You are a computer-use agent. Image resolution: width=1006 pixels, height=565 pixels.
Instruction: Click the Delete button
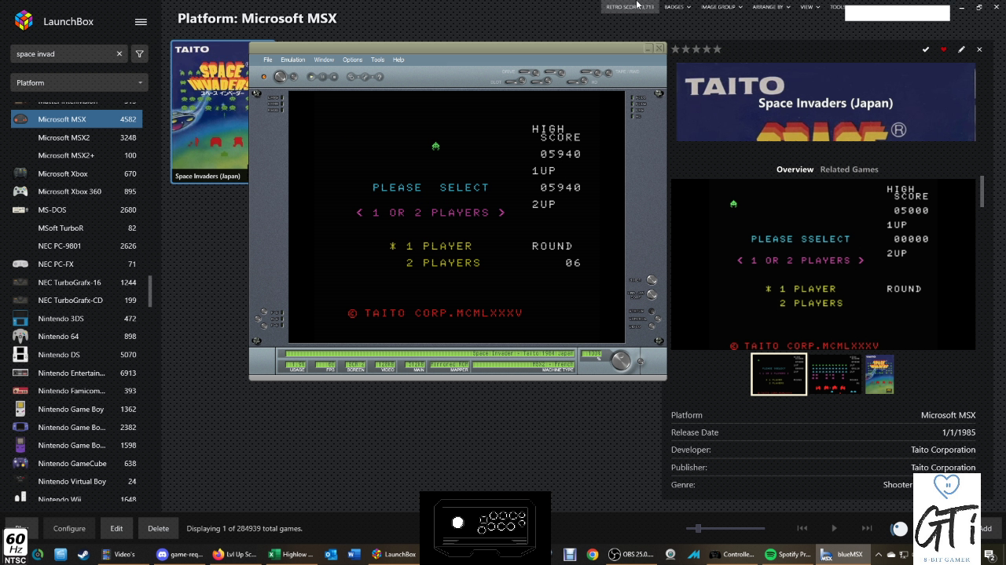[x=158, y=528]
